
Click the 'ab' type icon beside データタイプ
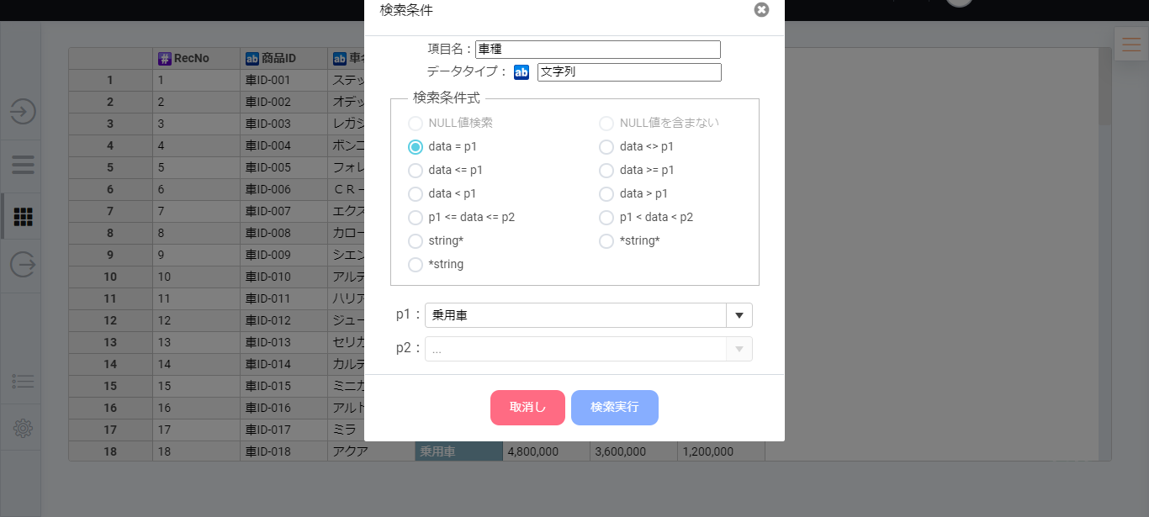(521, 72)
